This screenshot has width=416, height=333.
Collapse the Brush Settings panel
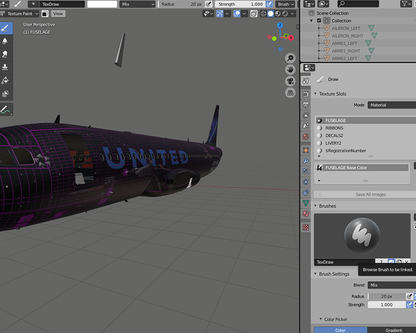[315, 274]
